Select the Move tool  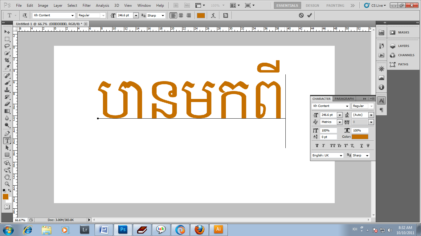(x=7, y=32)
